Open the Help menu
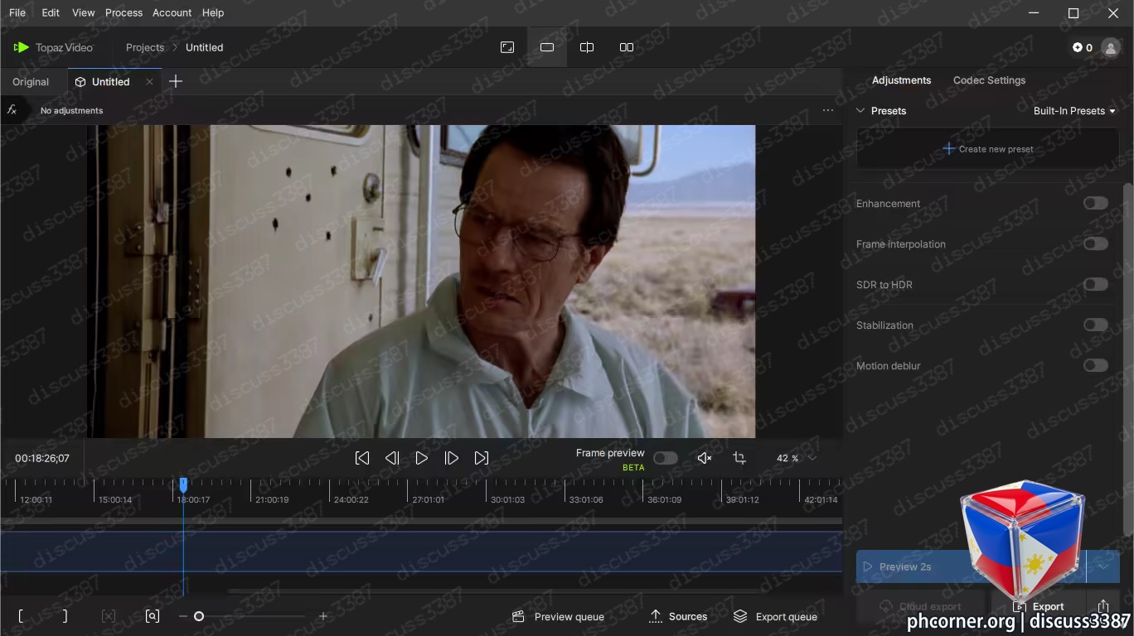 coord(213,12)
